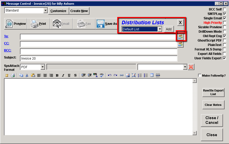229x144 pixels.
Task: Click the decrease indent icon
Action: tap(89, 75)
